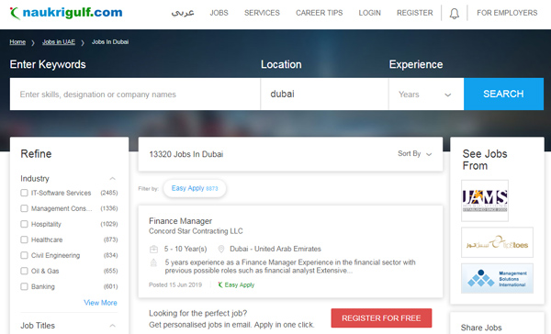Apply the Easy Apply 8873 filter chip
This screenshot has height=334, width=551.
tap(195, 188)
